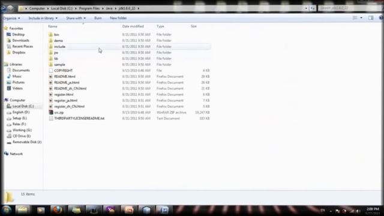Click Program Files in the breadcrumb
Screen dimensions: 384x216
click(89, 8)
